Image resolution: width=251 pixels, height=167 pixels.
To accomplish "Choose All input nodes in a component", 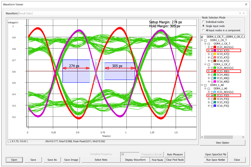I will coord(203,30).
